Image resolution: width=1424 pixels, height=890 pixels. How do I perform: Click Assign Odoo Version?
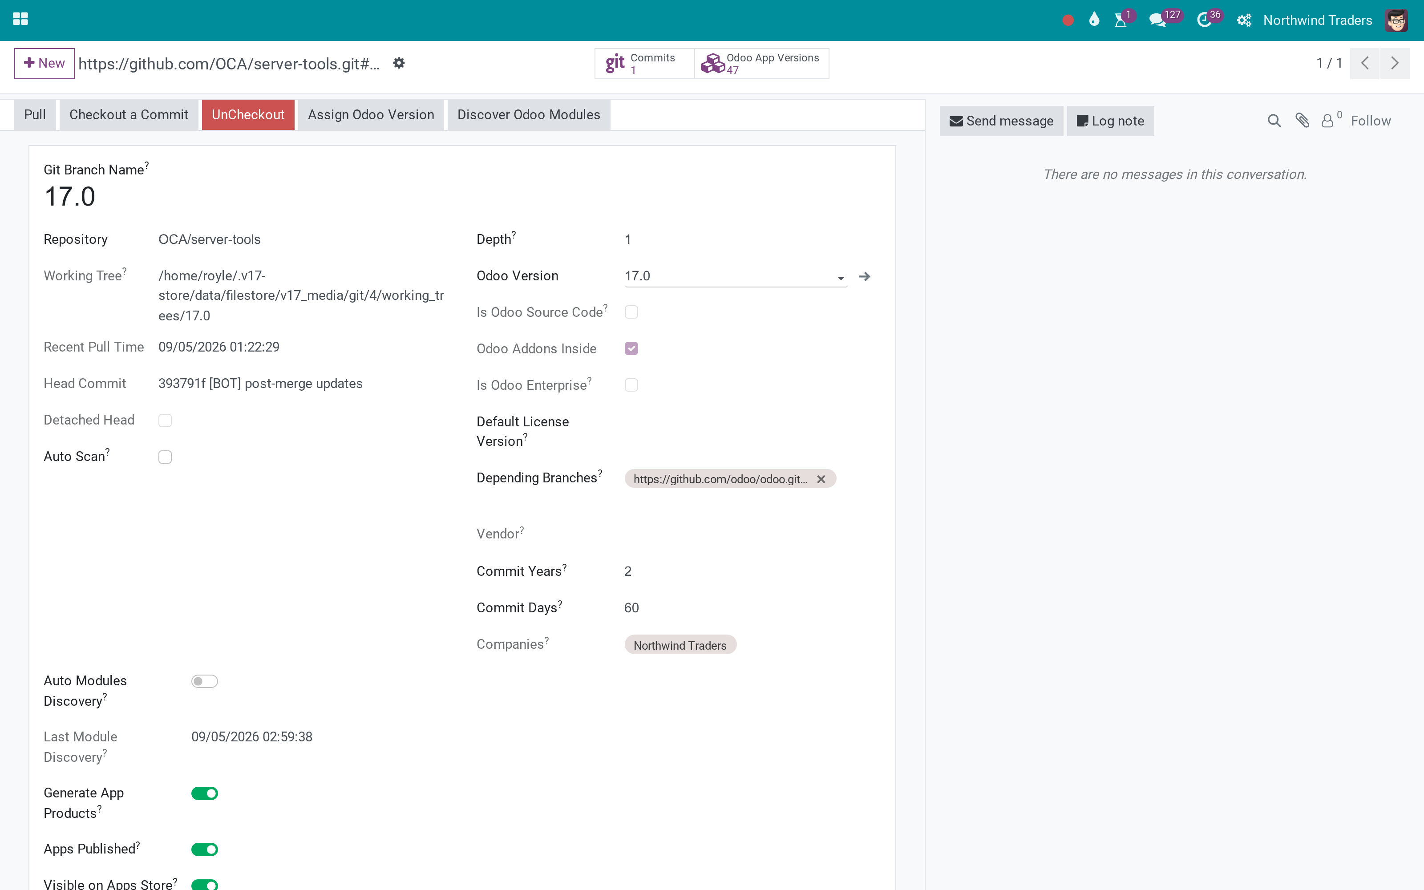(371, 115)
